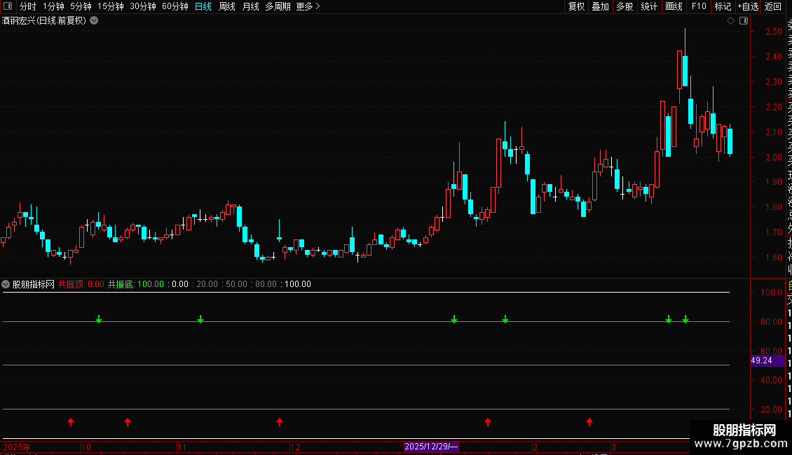Toggle the right info panel icon

(744, 21)
